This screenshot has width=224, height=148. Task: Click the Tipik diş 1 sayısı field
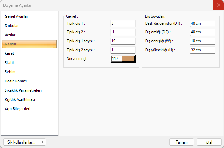click(x=123, y=41)
